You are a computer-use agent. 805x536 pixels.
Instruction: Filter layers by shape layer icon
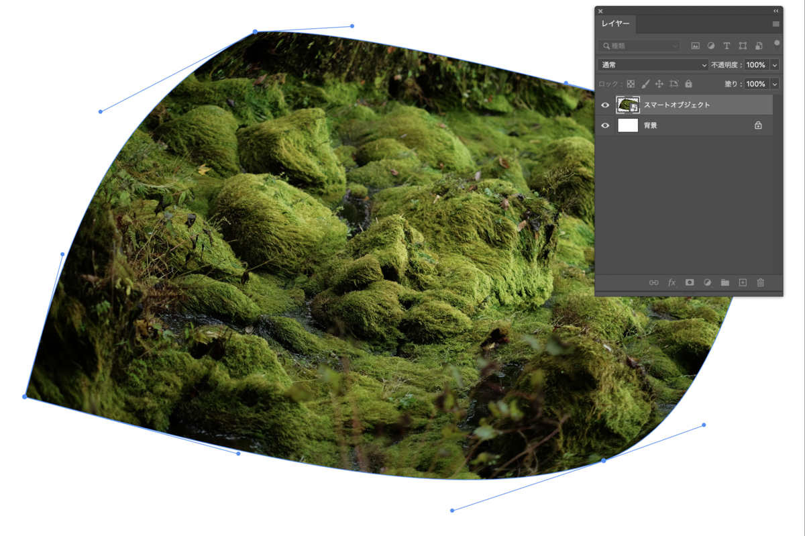coord(743,46)
